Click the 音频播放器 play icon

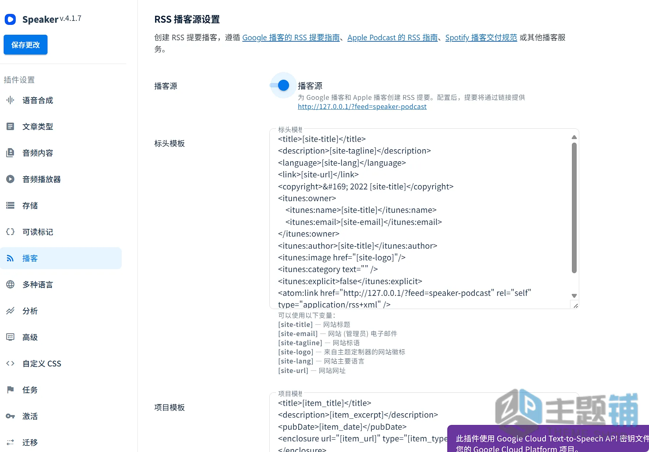pyautogui.click(x=10, y=179)
